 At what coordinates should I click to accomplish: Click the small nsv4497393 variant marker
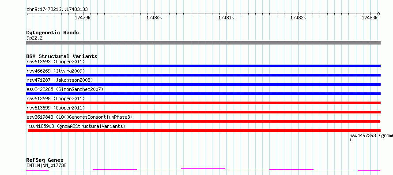pyautogui.click(x=350, y=140)
